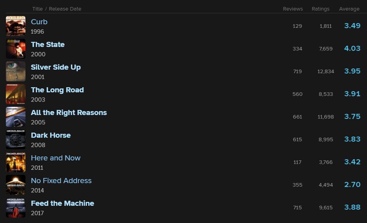Click All the Right Reasons' 661 reviews

point(297,117)
